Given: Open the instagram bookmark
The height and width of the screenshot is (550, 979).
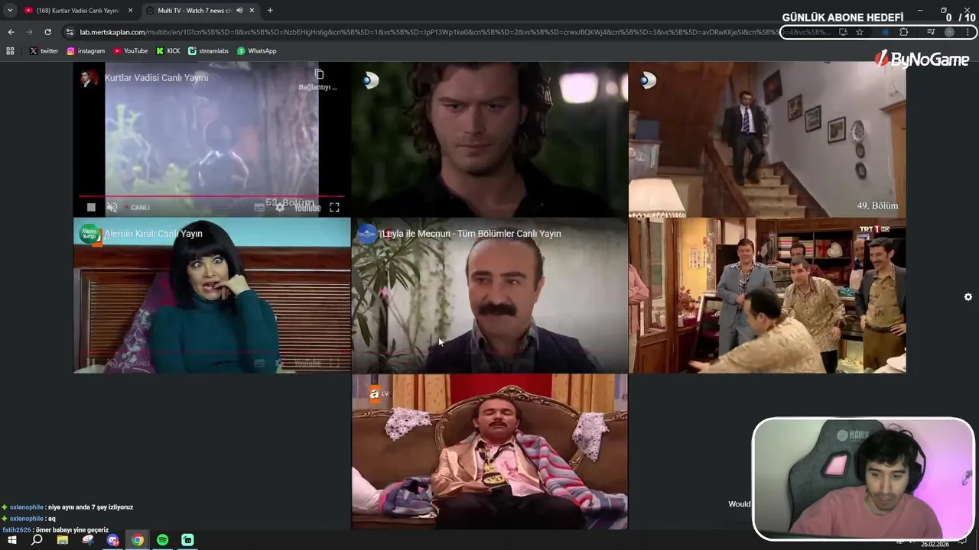Looking at the screenshot, I should coord(86,51).
